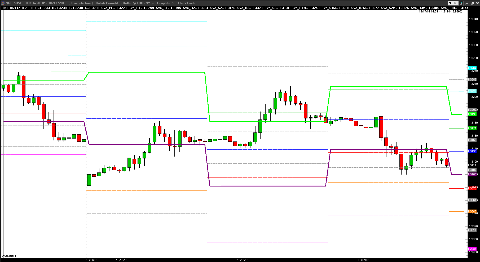Screen dimensions: 480x262
Task: Click the Sve_PP= 1.3220 readout
Action: [x=114, y=8]
